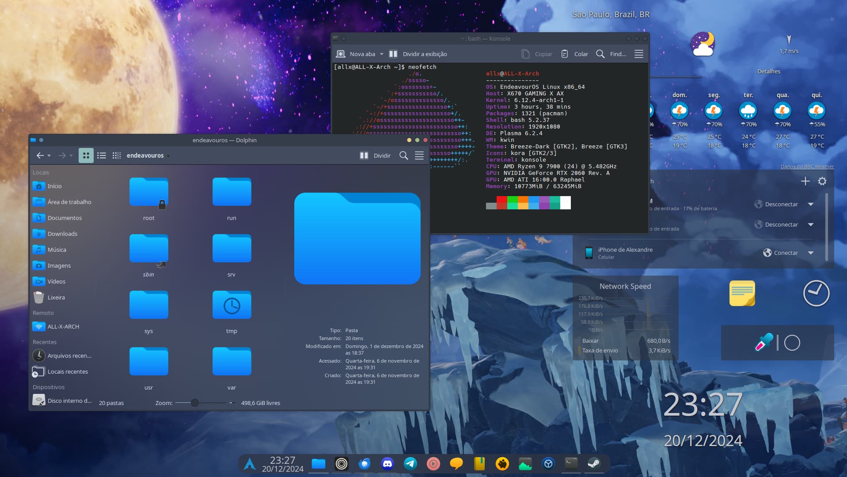
Task: Select Lixeira in the places panel
Action: point(56,297)
